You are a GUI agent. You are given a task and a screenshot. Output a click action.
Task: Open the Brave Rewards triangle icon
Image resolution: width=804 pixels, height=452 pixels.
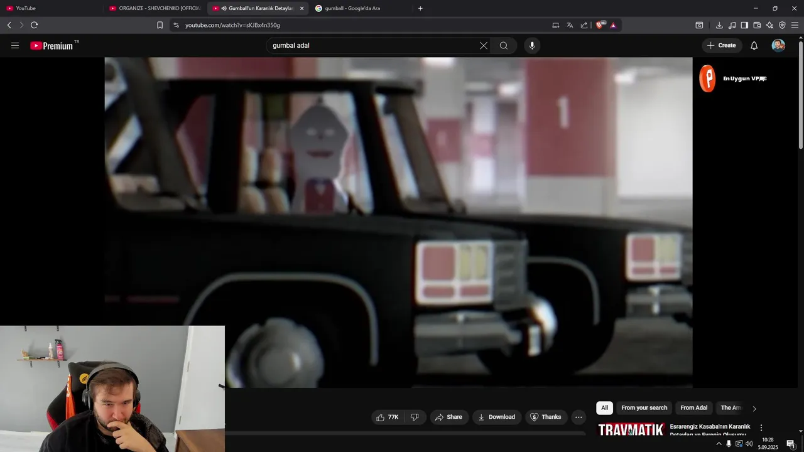(x=613, y=25)
